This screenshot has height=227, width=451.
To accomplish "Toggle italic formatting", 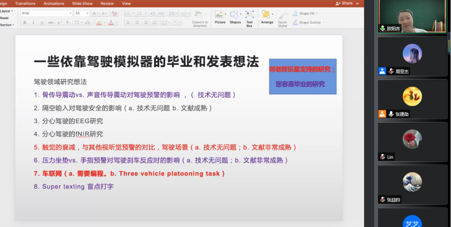I will [x=33, y=22].
